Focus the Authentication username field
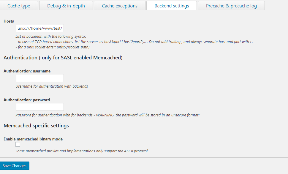Viewport: 288px width, 174px height. pos(40,78)
